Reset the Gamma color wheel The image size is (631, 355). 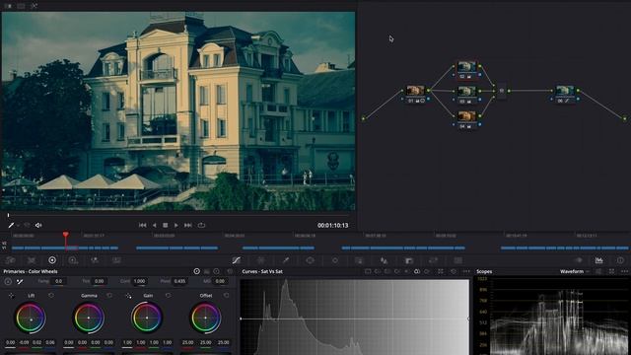109,296
